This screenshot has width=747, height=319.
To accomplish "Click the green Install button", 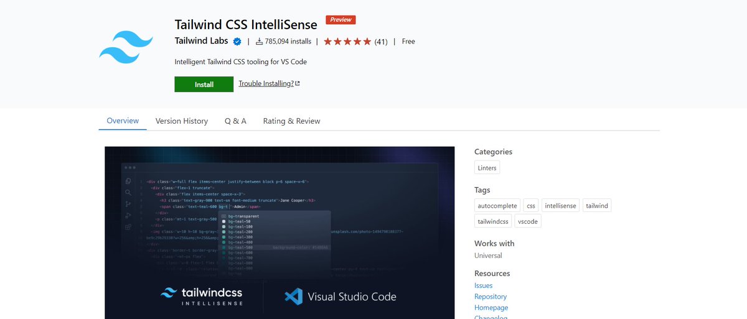I will [204, 85].
